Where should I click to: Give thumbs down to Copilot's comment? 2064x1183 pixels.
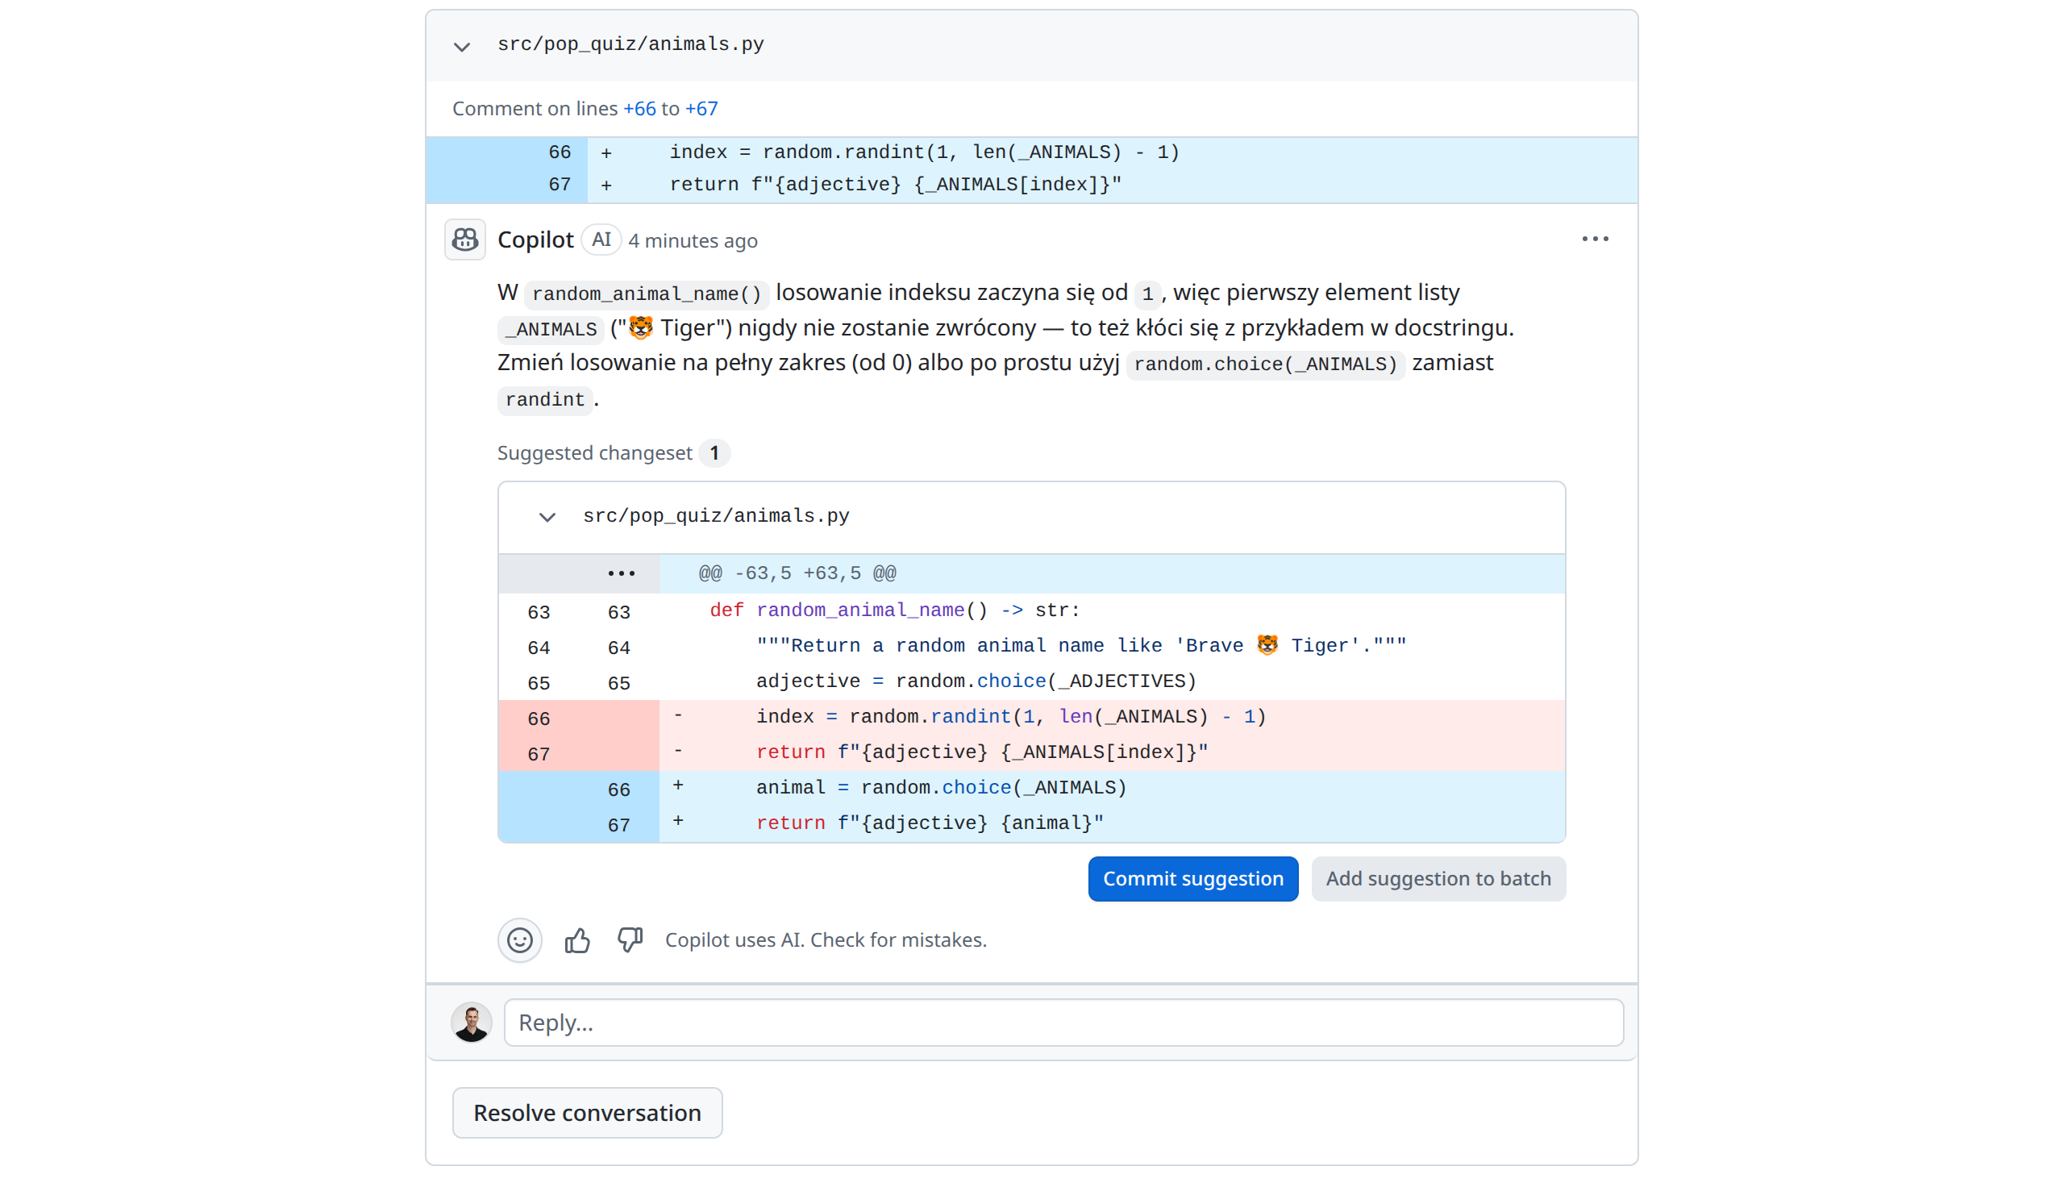630,940
